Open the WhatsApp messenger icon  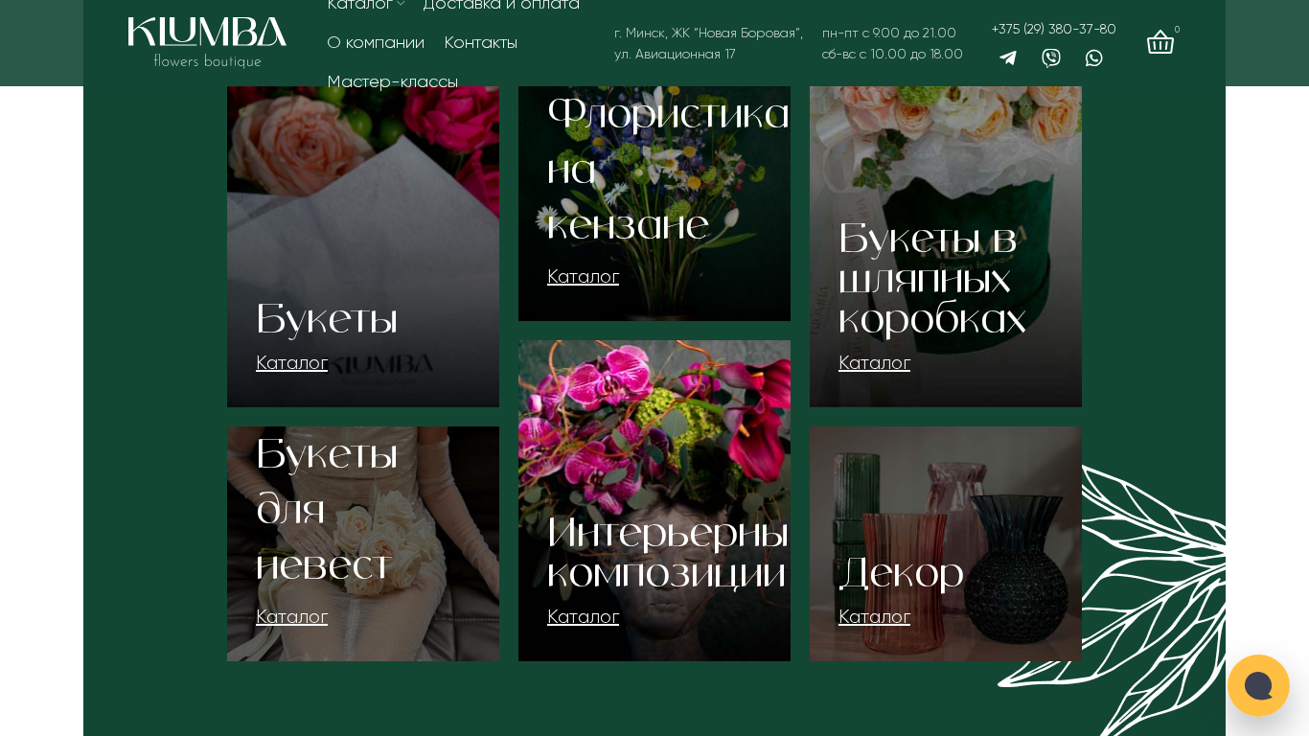[1093, 57]
